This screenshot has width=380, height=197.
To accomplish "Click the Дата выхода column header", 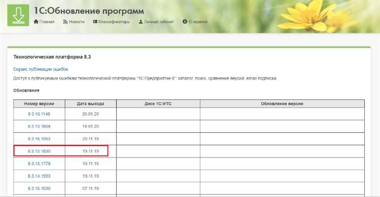I will [90, 103].
